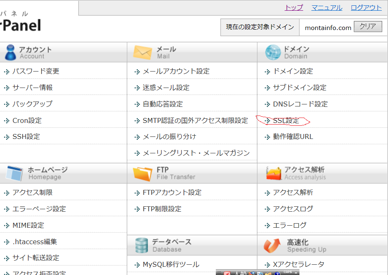Screen dimensions: 388x275
Task: Open SSL設定 under Domain
Action: [x=286, y=121]
